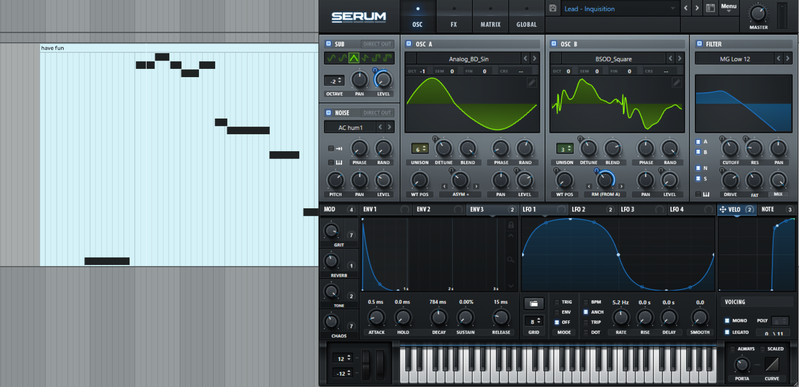Toggle the NOISE oscillator on/off

point(329,112)
